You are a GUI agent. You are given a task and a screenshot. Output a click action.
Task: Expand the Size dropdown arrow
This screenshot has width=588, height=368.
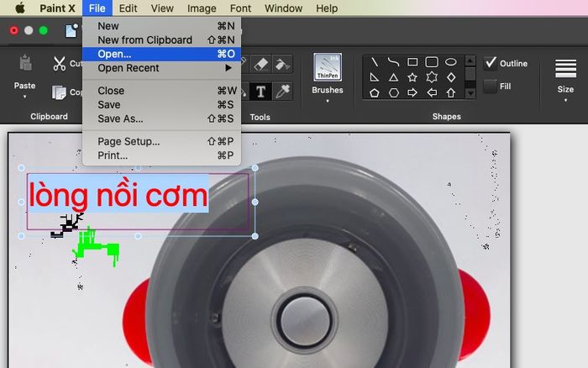(565, 100)
